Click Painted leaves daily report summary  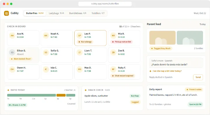[173, 95]
